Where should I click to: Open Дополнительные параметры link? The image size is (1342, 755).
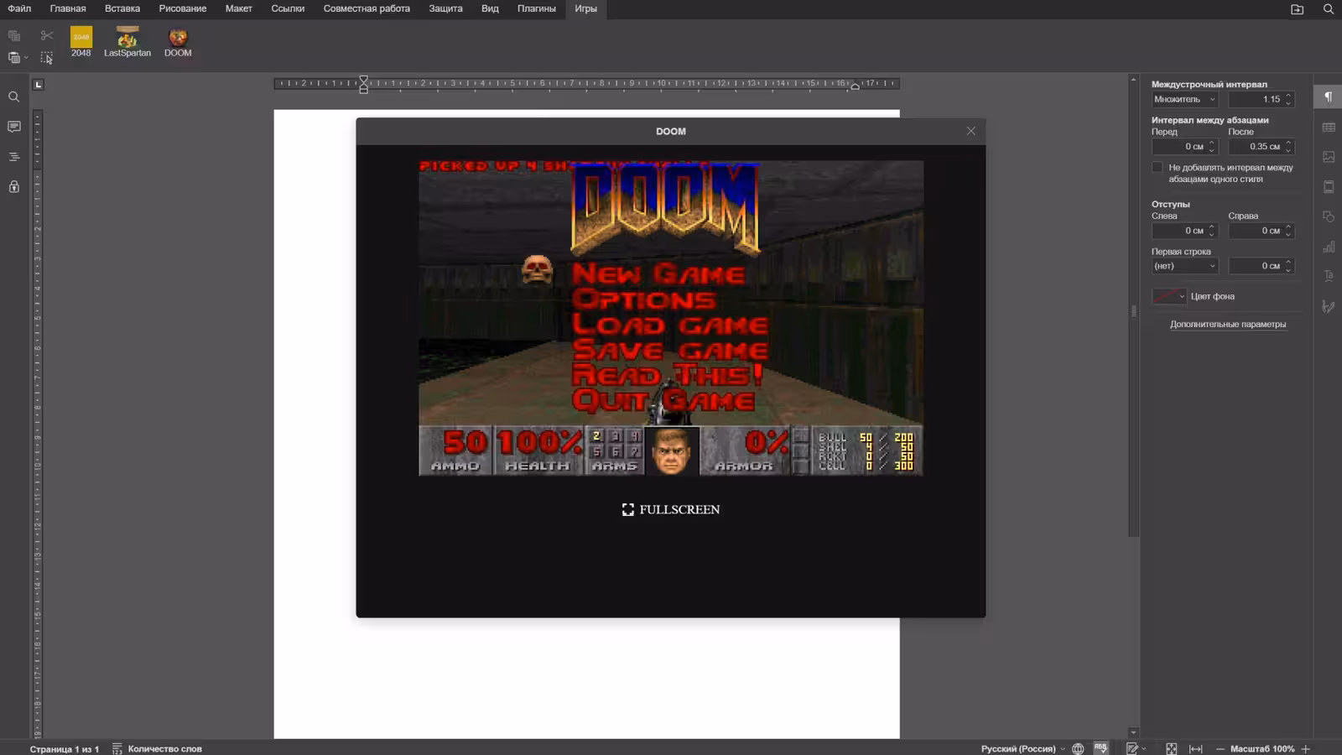point(1228,325)
